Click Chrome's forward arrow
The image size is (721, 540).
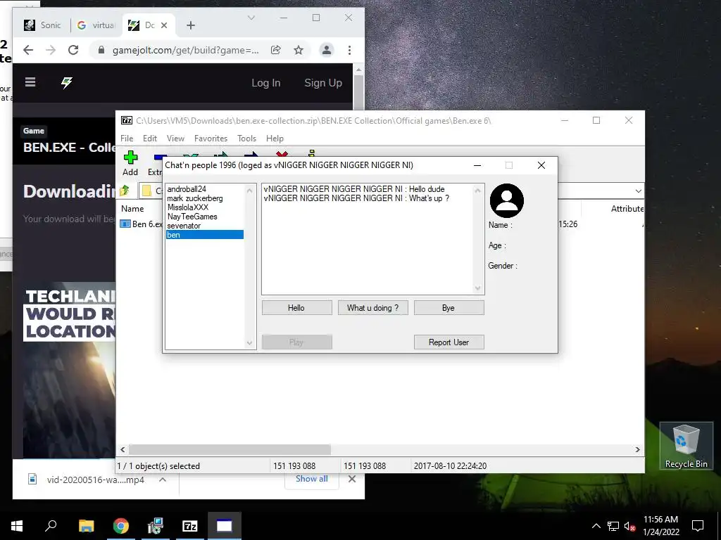[x=51, y=50]
